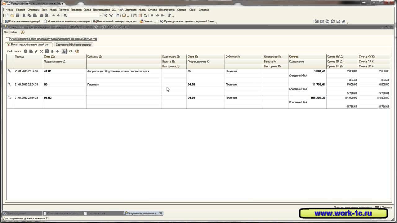Screen dimensions: 397x223
Task: Move row up with arrow icon
Action: [52, 51]
